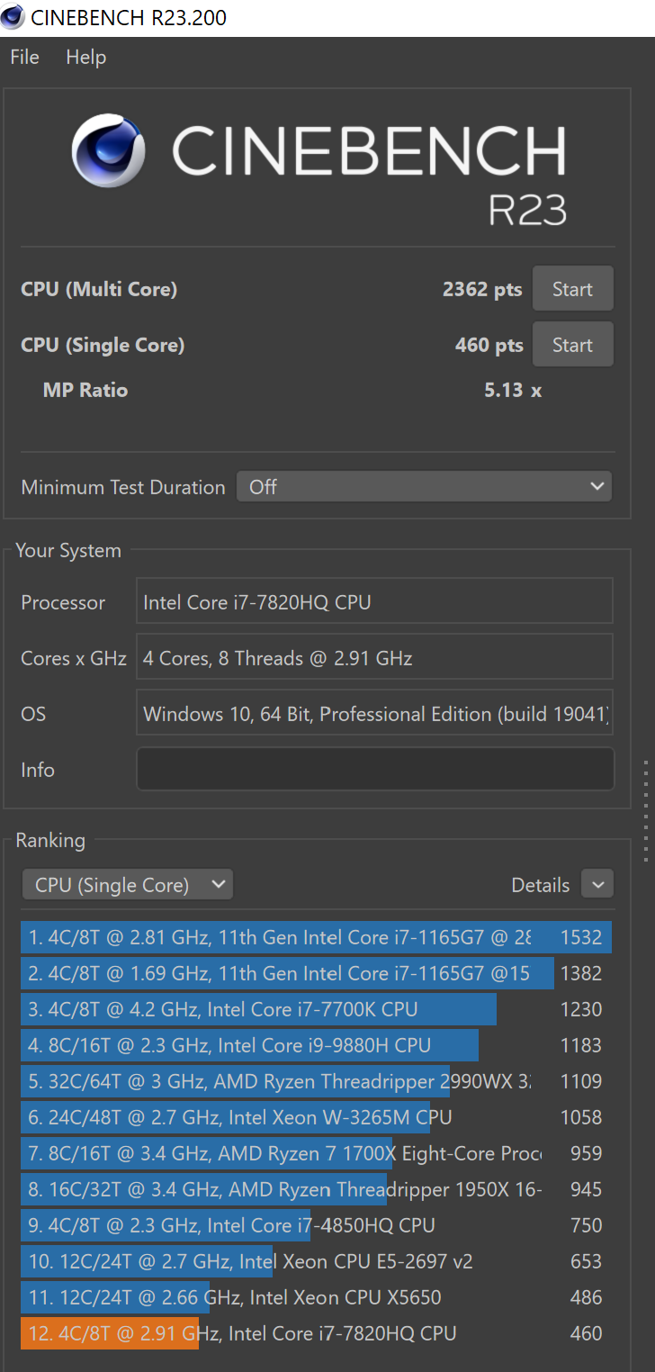Click the empty Info input field

pos(375,769)
